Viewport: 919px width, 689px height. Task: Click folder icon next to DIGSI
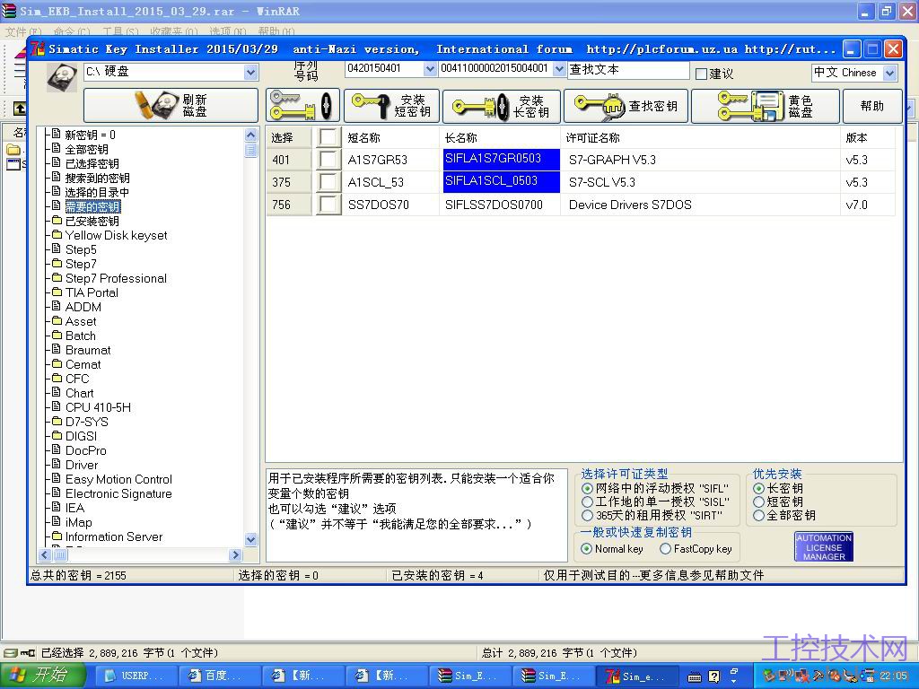click(57, 436)
